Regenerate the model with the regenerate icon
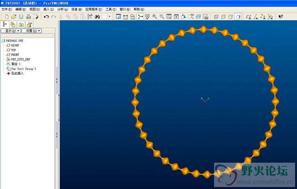Viewport: 297px width, 189px height. (x=90, y=17)
